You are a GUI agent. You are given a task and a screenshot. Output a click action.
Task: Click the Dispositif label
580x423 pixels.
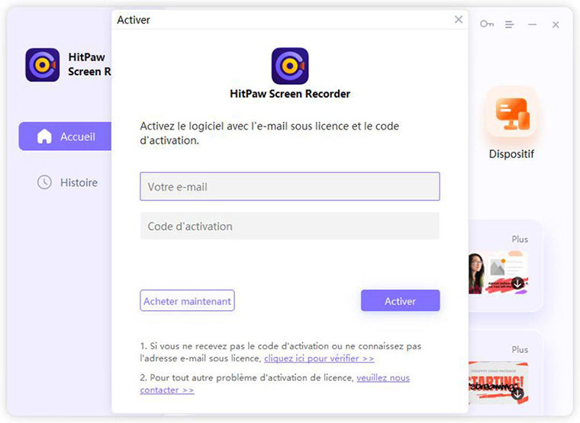point(511,154)
